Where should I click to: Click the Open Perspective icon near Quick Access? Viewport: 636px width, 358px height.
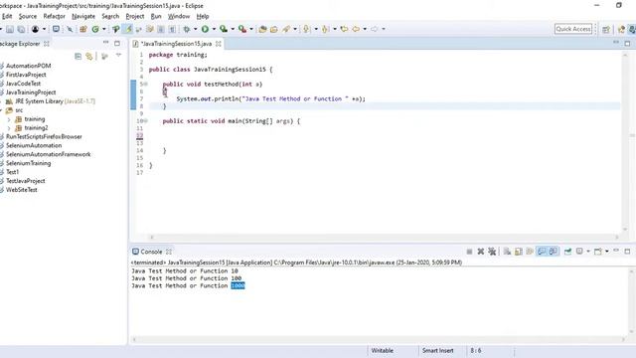point(606,29)
